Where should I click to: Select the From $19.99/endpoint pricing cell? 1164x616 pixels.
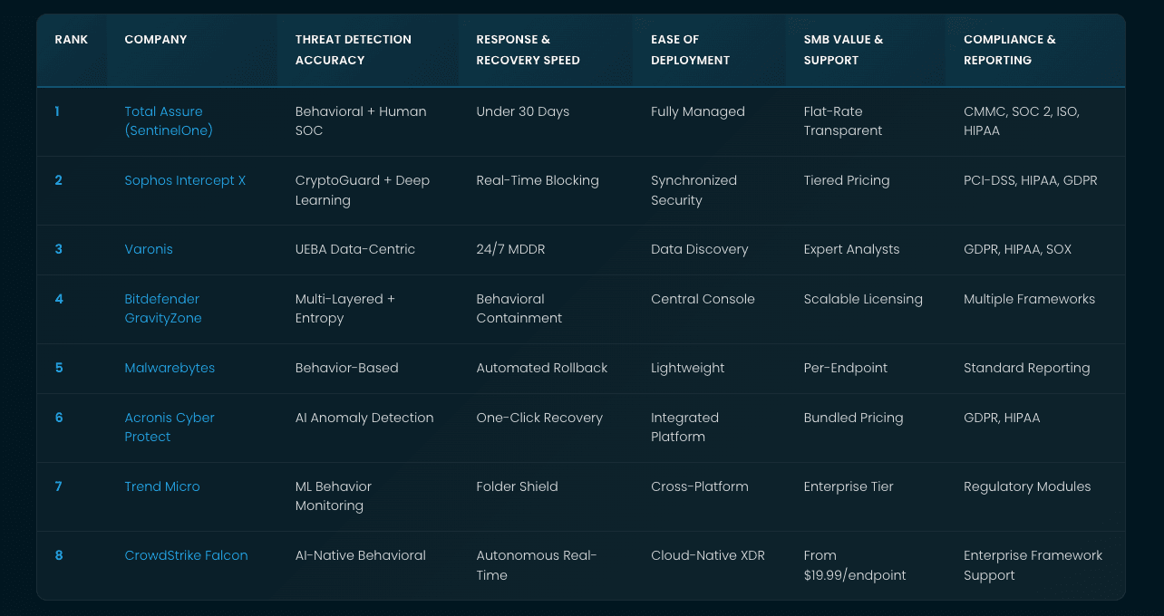coord(855,565)
